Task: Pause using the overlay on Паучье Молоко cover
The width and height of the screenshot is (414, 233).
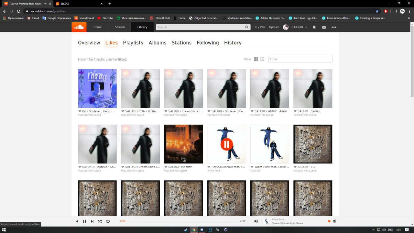Action: [x=226, y=144]
